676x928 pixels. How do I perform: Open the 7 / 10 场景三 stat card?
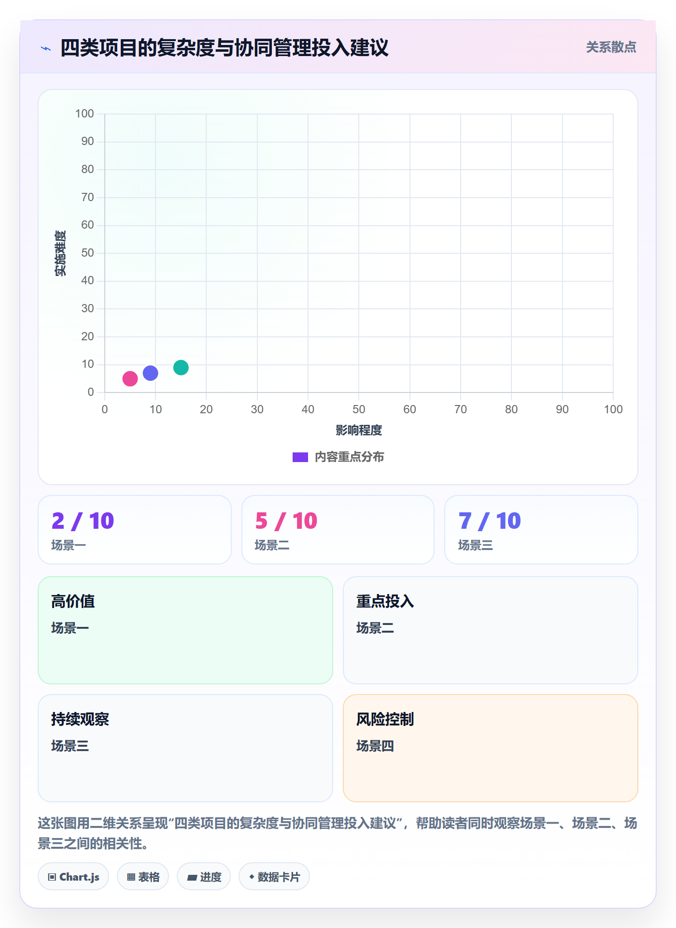[541, 530]
